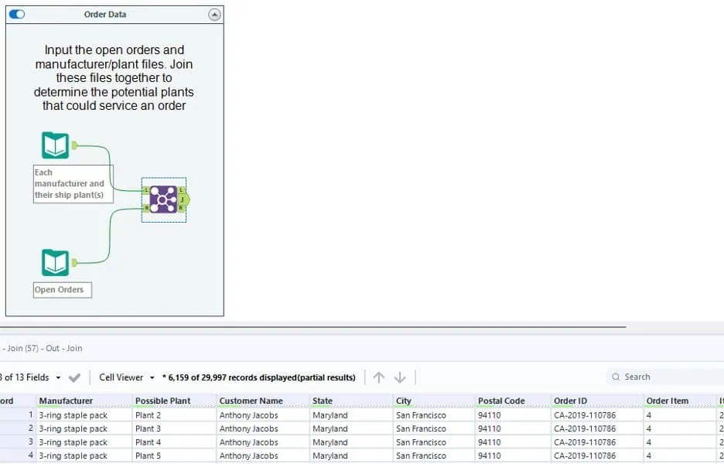Click in the results Search field
The height and width of the screenshot is (464, 724).
click(x=665, y=377)
